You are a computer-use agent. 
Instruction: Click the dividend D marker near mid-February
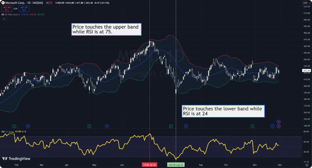pyautogui.click(x=28, y=126)
